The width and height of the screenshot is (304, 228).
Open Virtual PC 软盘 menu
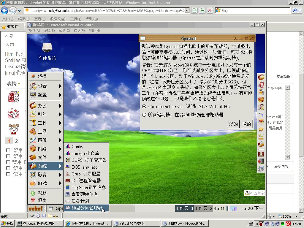point(79,31)
